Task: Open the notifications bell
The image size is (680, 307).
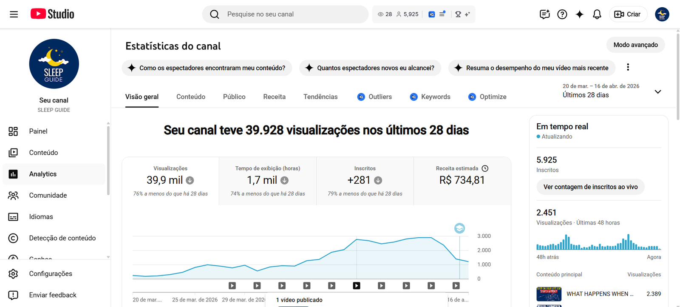Action: [597, 14]
